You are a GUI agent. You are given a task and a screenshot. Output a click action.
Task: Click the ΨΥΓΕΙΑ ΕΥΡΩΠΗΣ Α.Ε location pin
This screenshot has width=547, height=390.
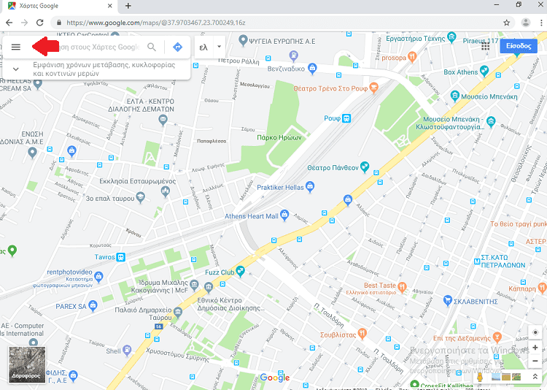[243, 41]
